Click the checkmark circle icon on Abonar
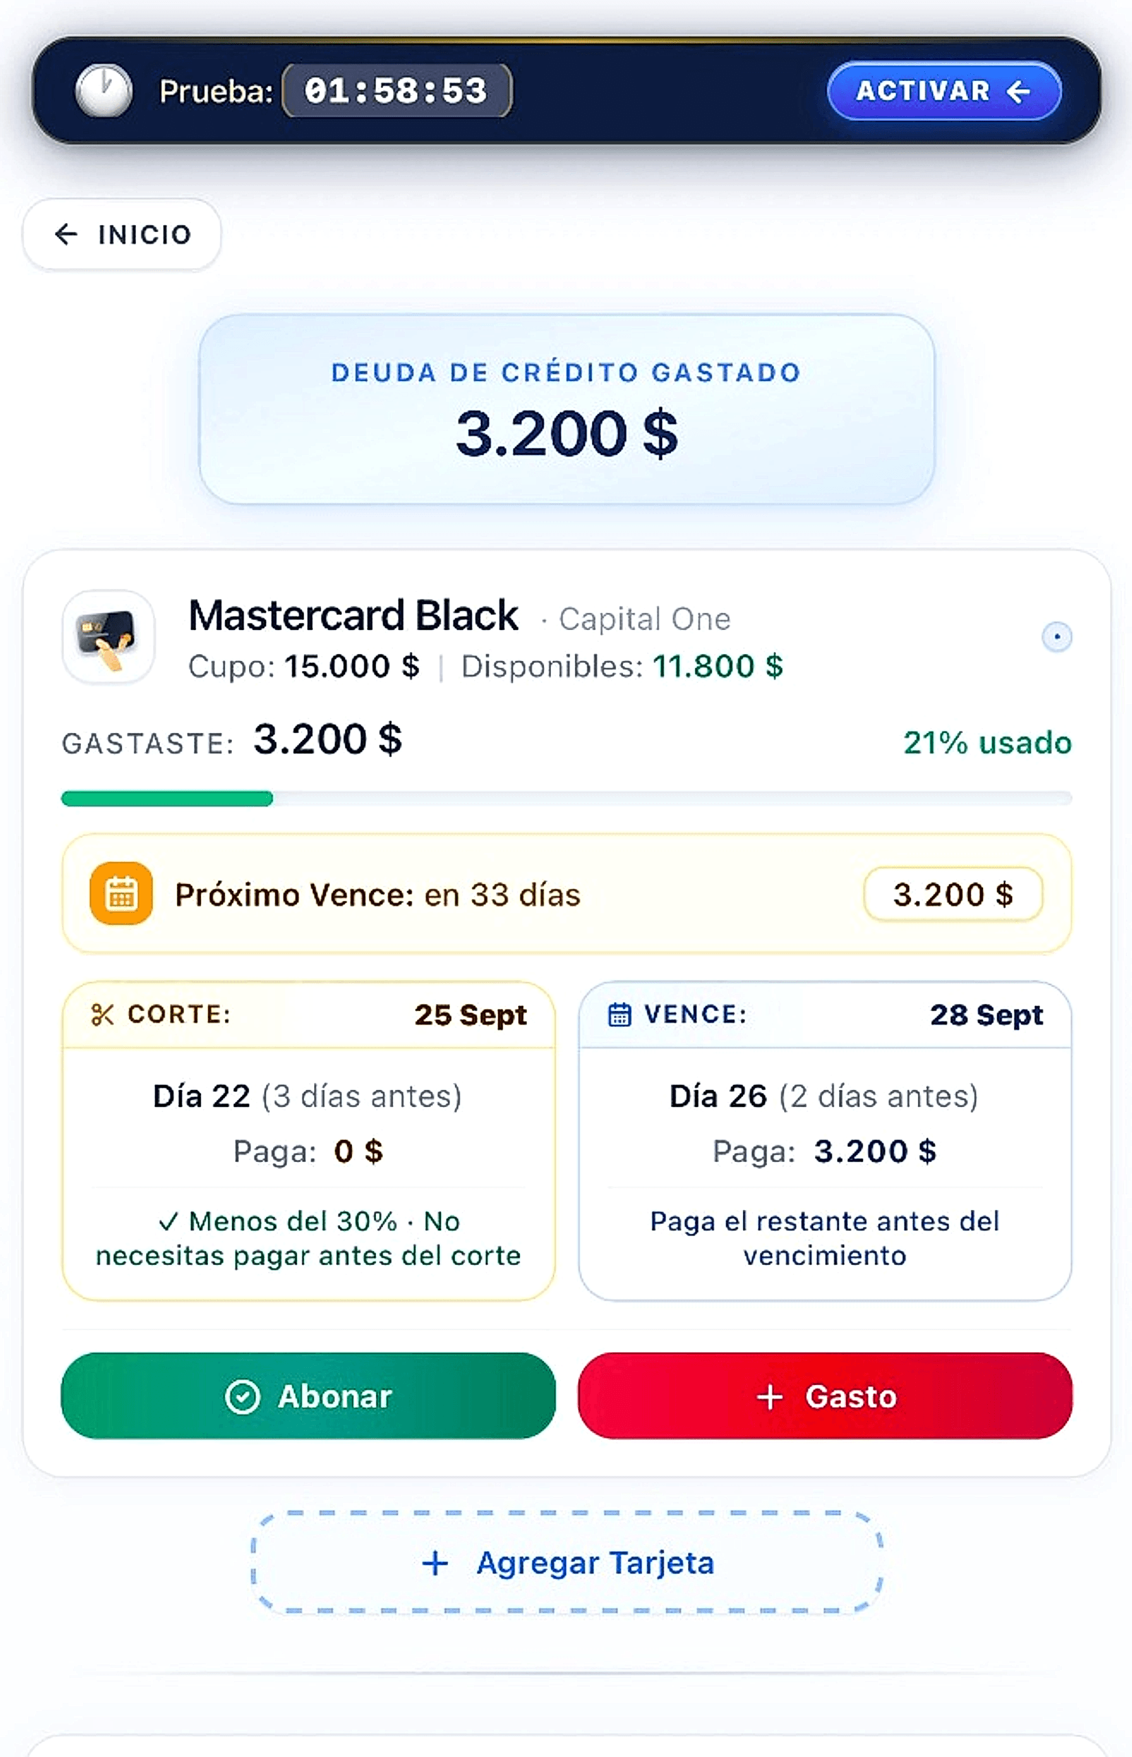 tap(243, 1397)
